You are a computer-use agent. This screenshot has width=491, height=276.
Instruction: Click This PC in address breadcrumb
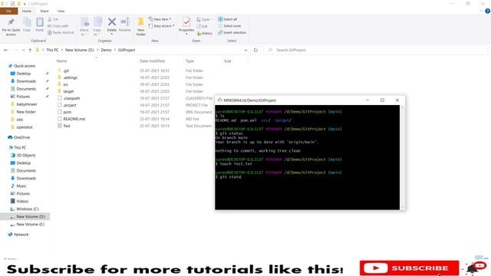pyautogui.click(x=52, y=50)
